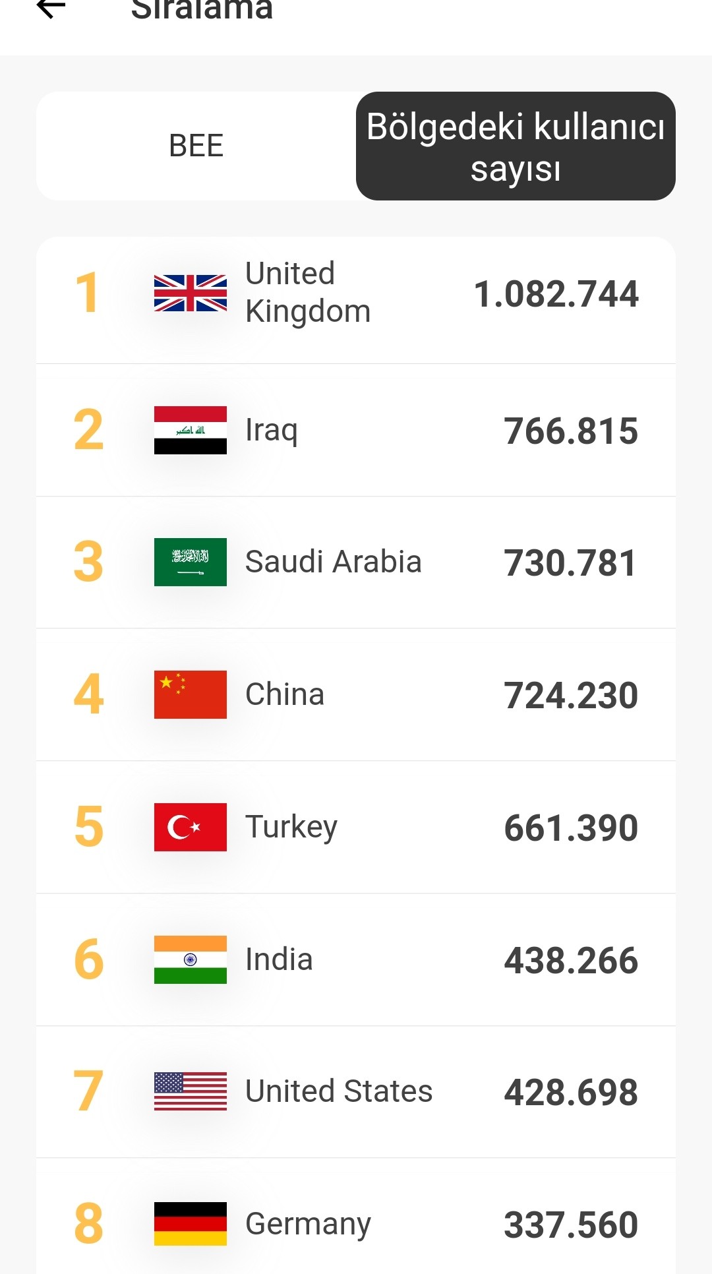The width and height of the screenshot is (712, 1274).
Task: Tap the Germany flag icon
Action: (x=191, y=1224)
